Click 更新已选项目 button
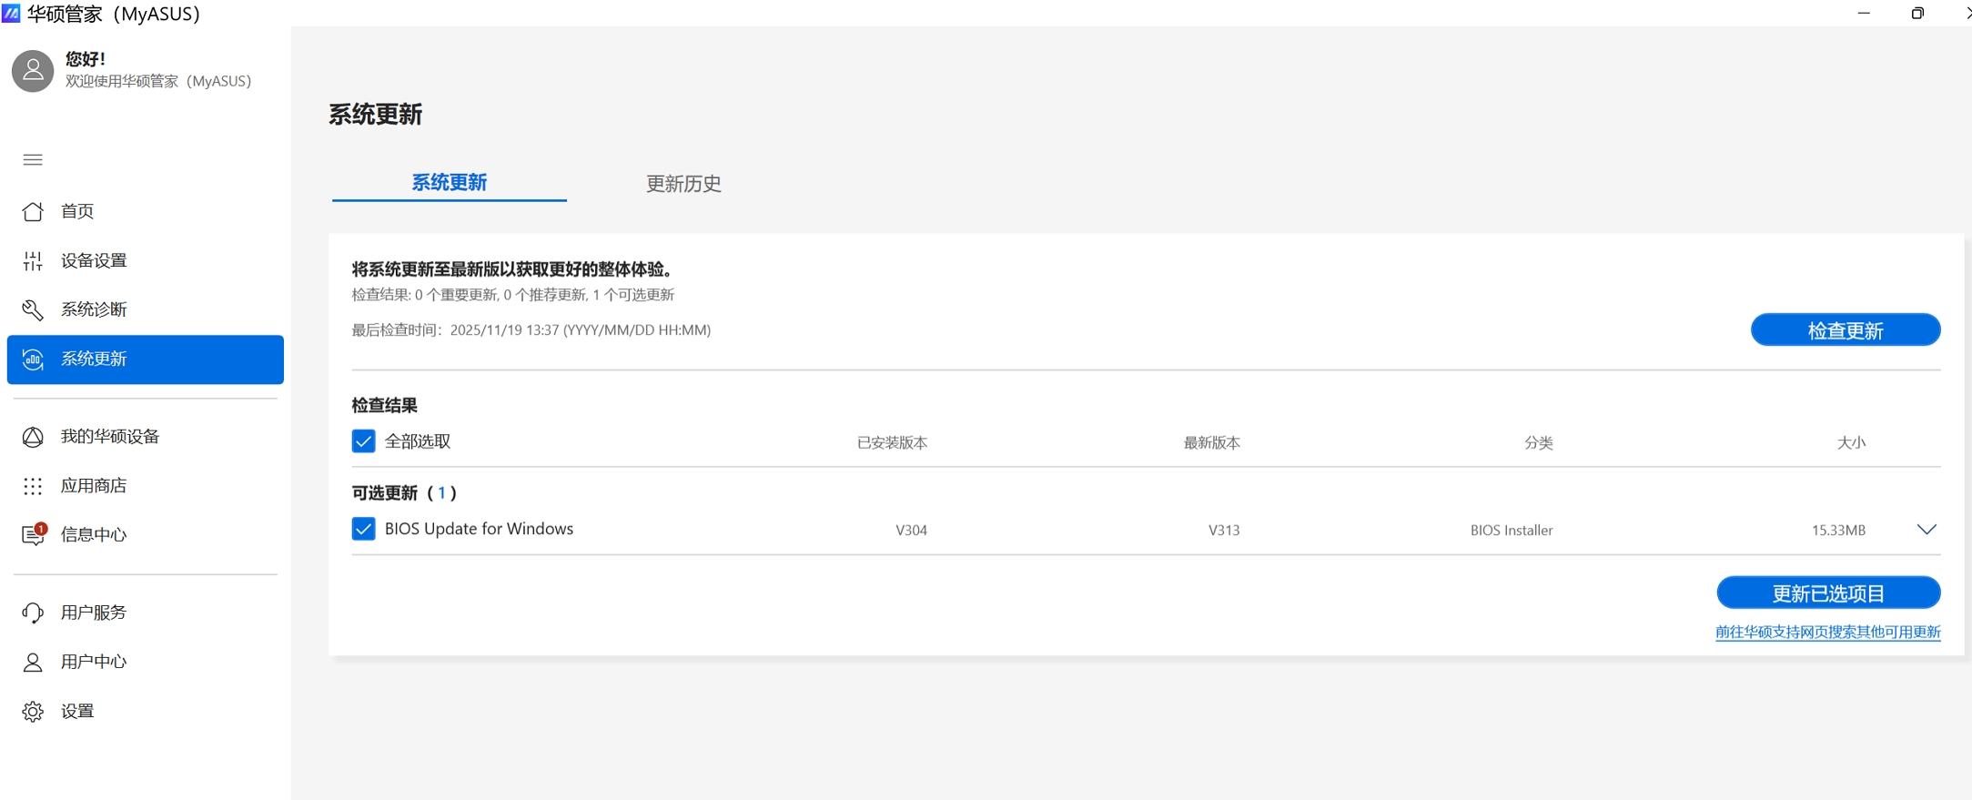Viewport: 1972px width, 800px height. (1827, 593)
